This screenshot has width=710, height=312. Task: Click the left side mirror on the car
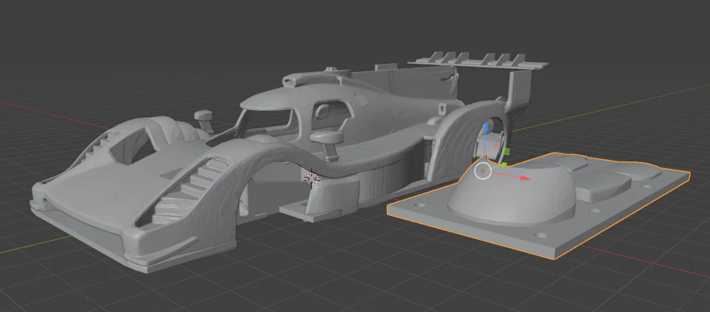[x=203, y=116]
